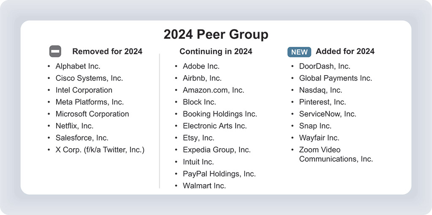This screenshot has height=215, width=432.
Task: Click DoorDash, Inc. in added list
Action: click(x=325, y=66)
